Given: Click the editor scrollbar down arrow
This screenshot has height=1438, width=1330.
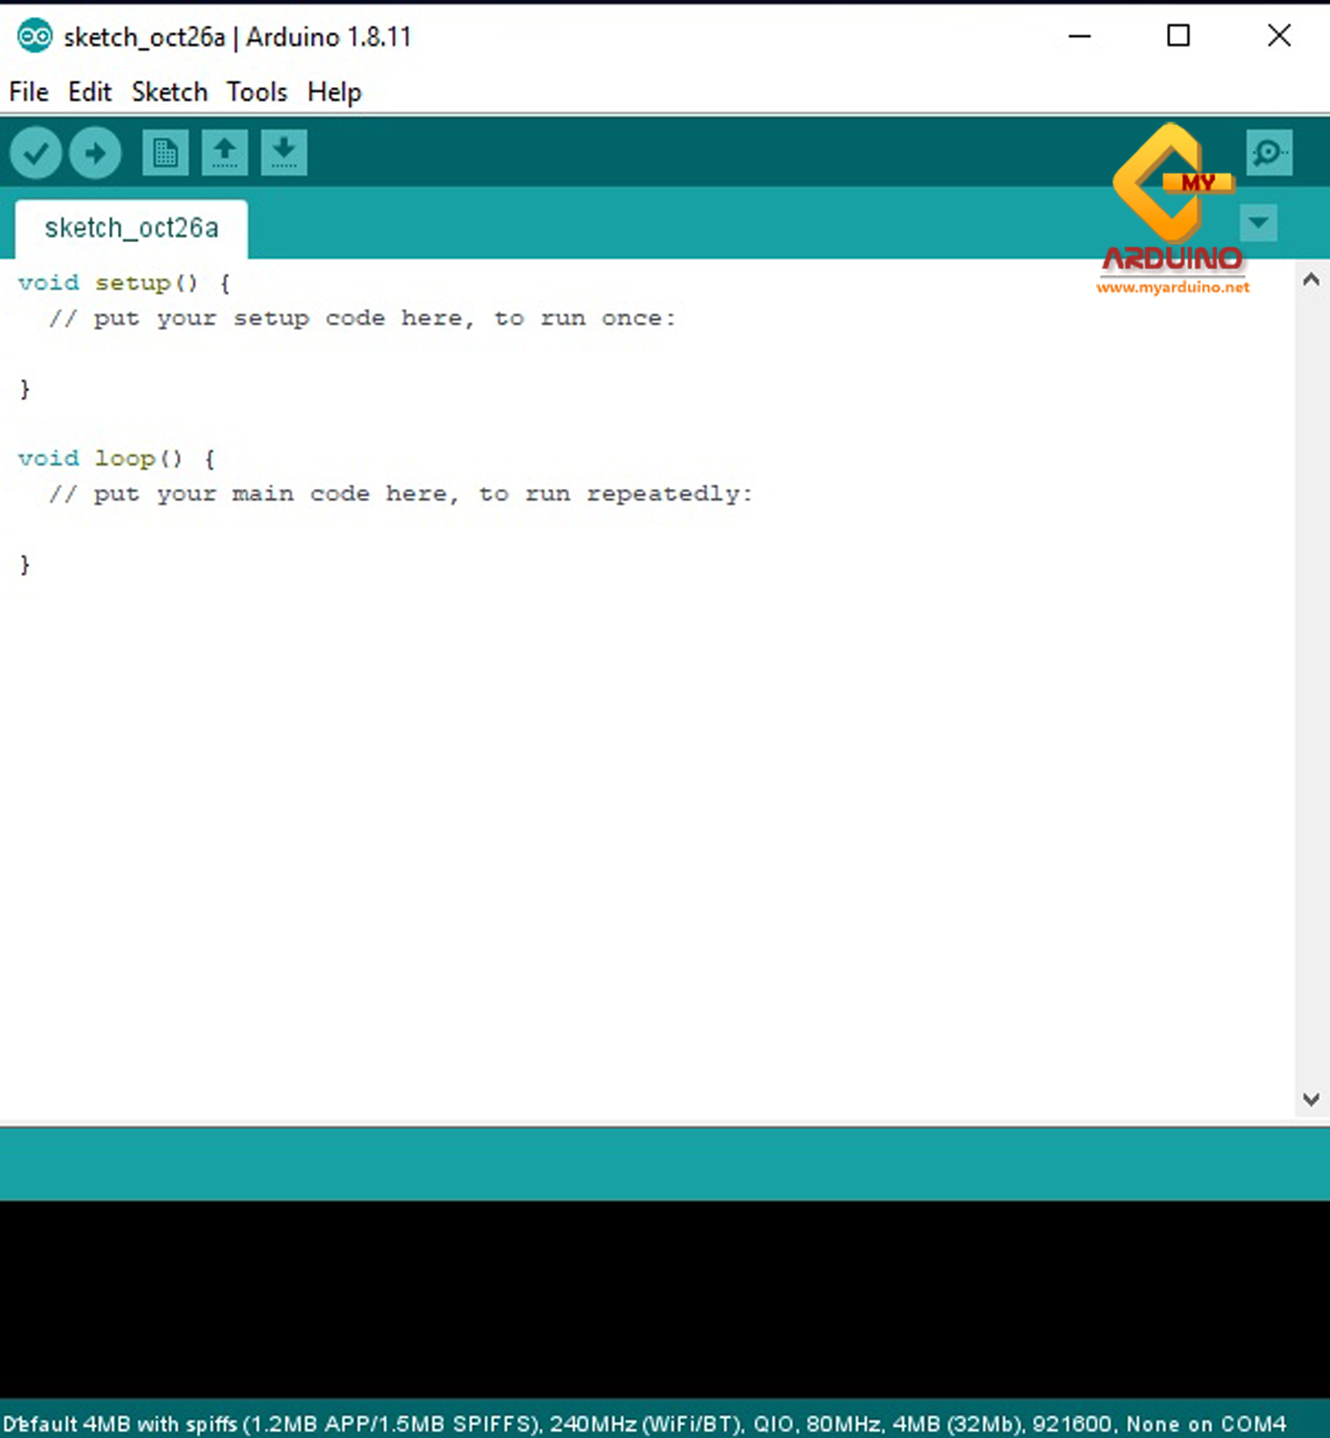Looking at the screenshot, I should 1311,1099.
